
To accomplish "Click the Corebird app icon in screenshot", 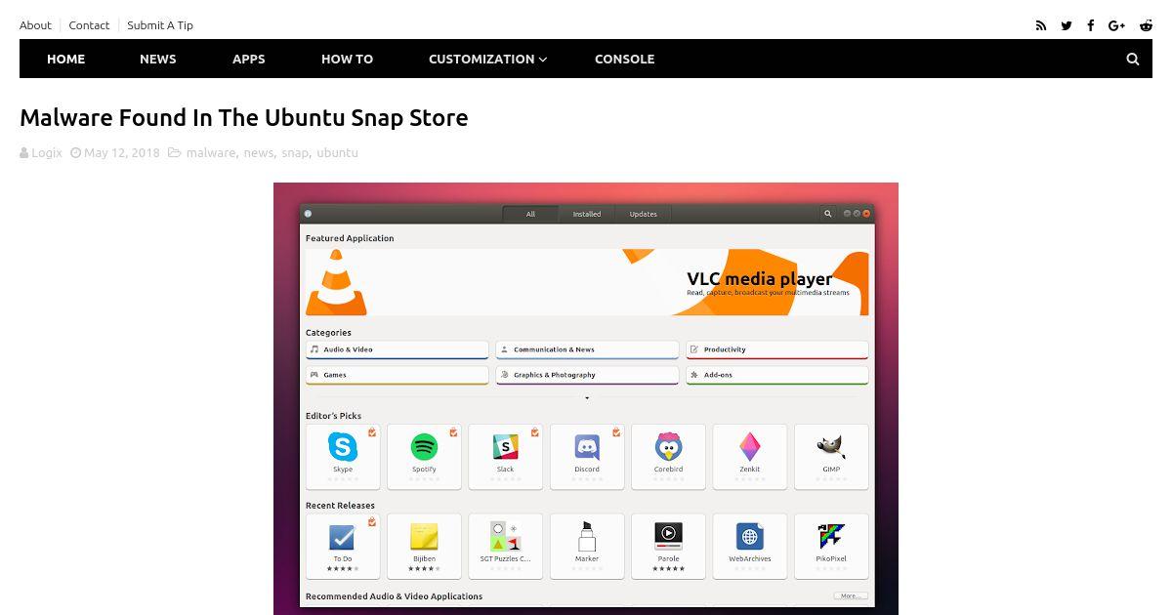I will tap(668, 447).
